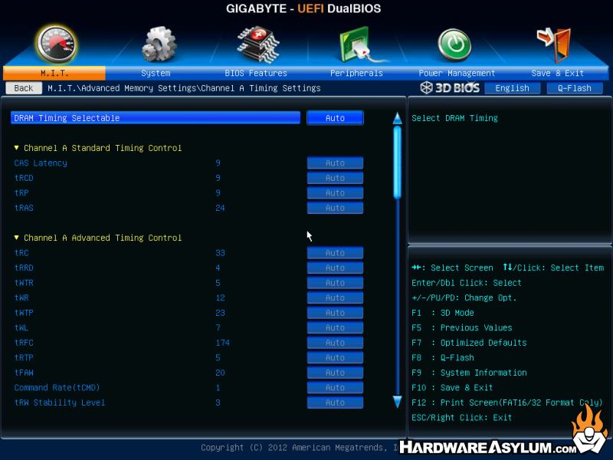Click the vertical scrollbar thumb
613x460 pixels.
(x=397, y=162)
